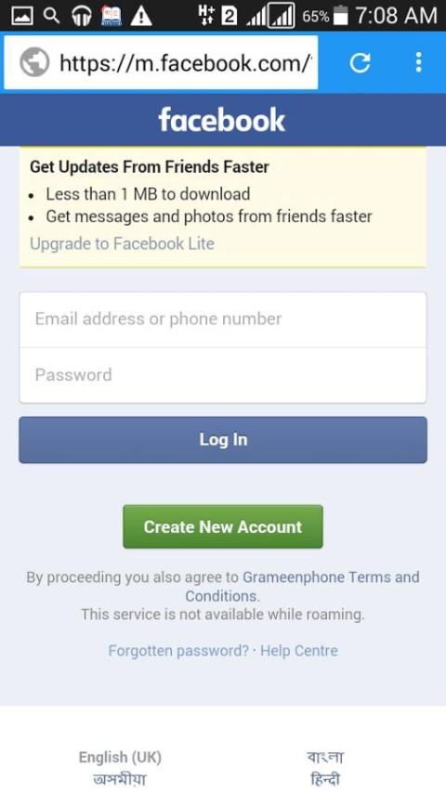Click the Password field
446x793 pixels.
click(223, 375)
